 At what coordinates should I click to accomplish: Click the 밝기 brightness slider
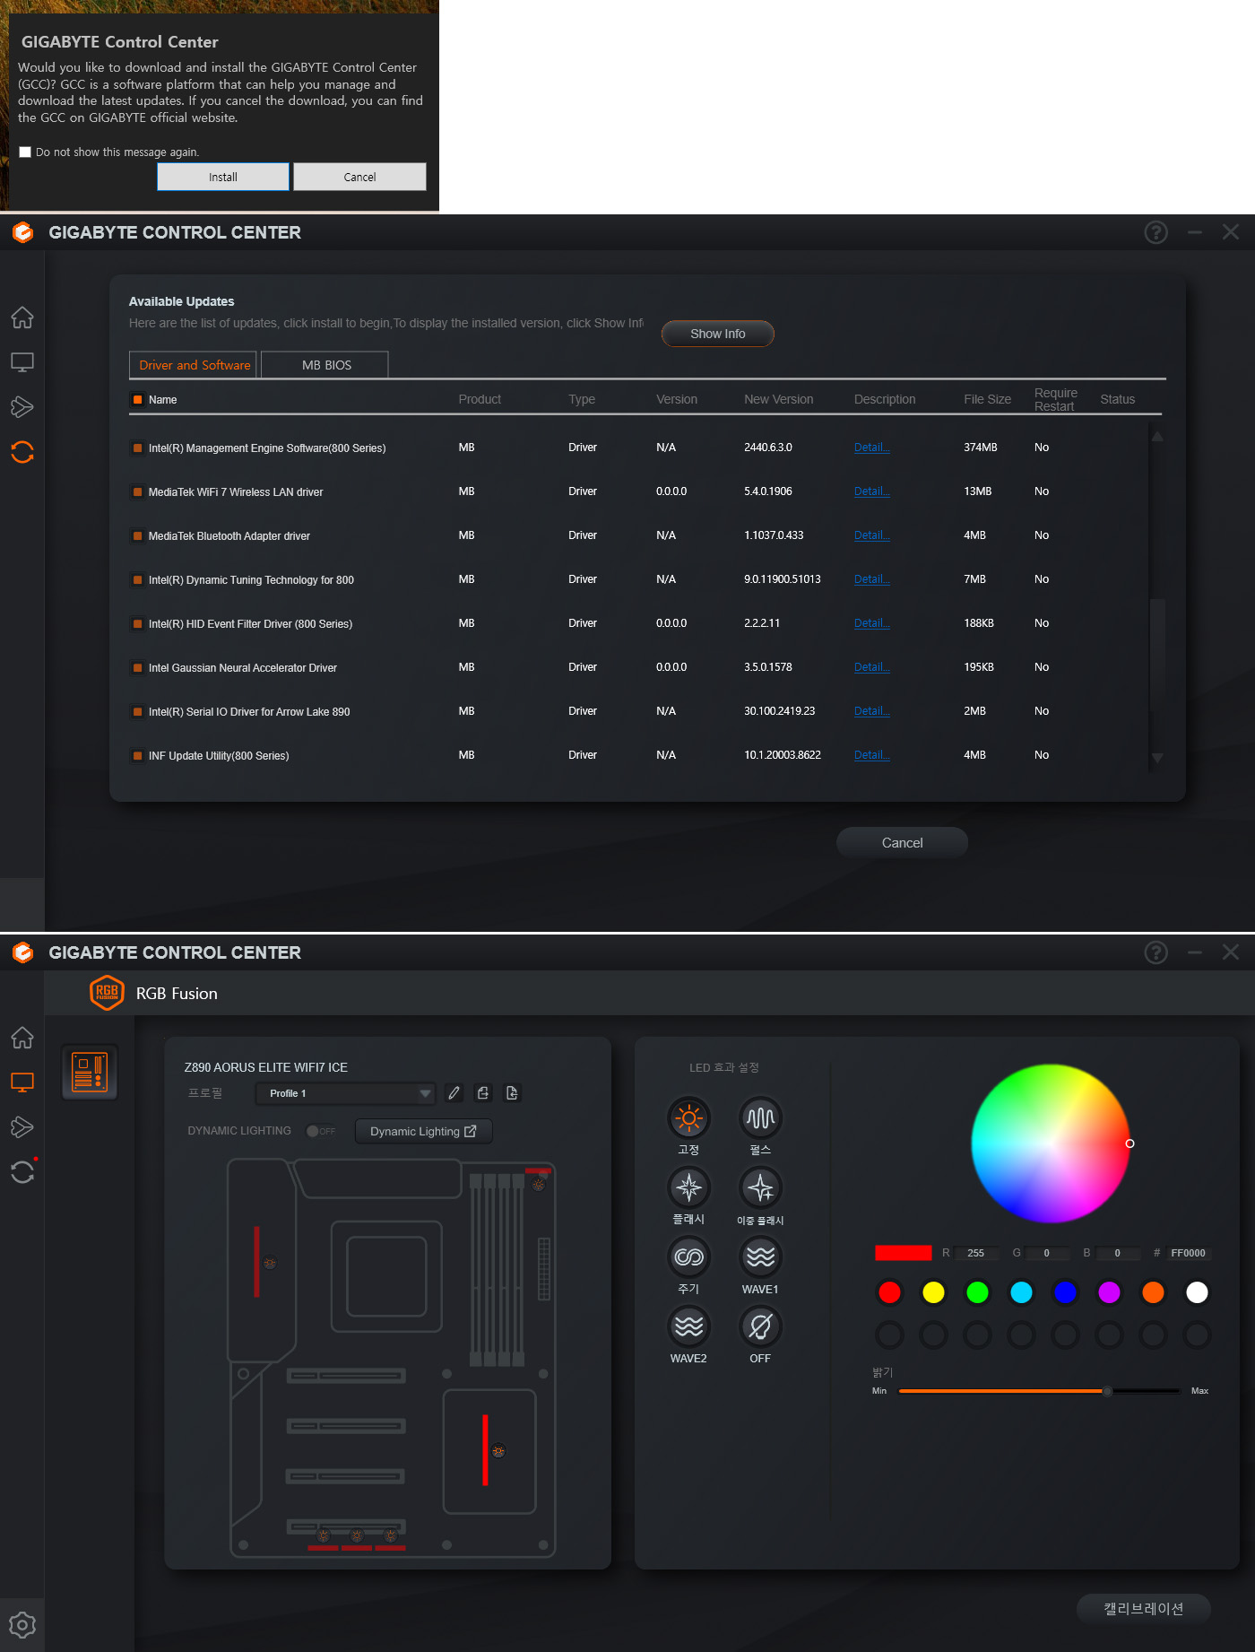tap(1039, 1391)
